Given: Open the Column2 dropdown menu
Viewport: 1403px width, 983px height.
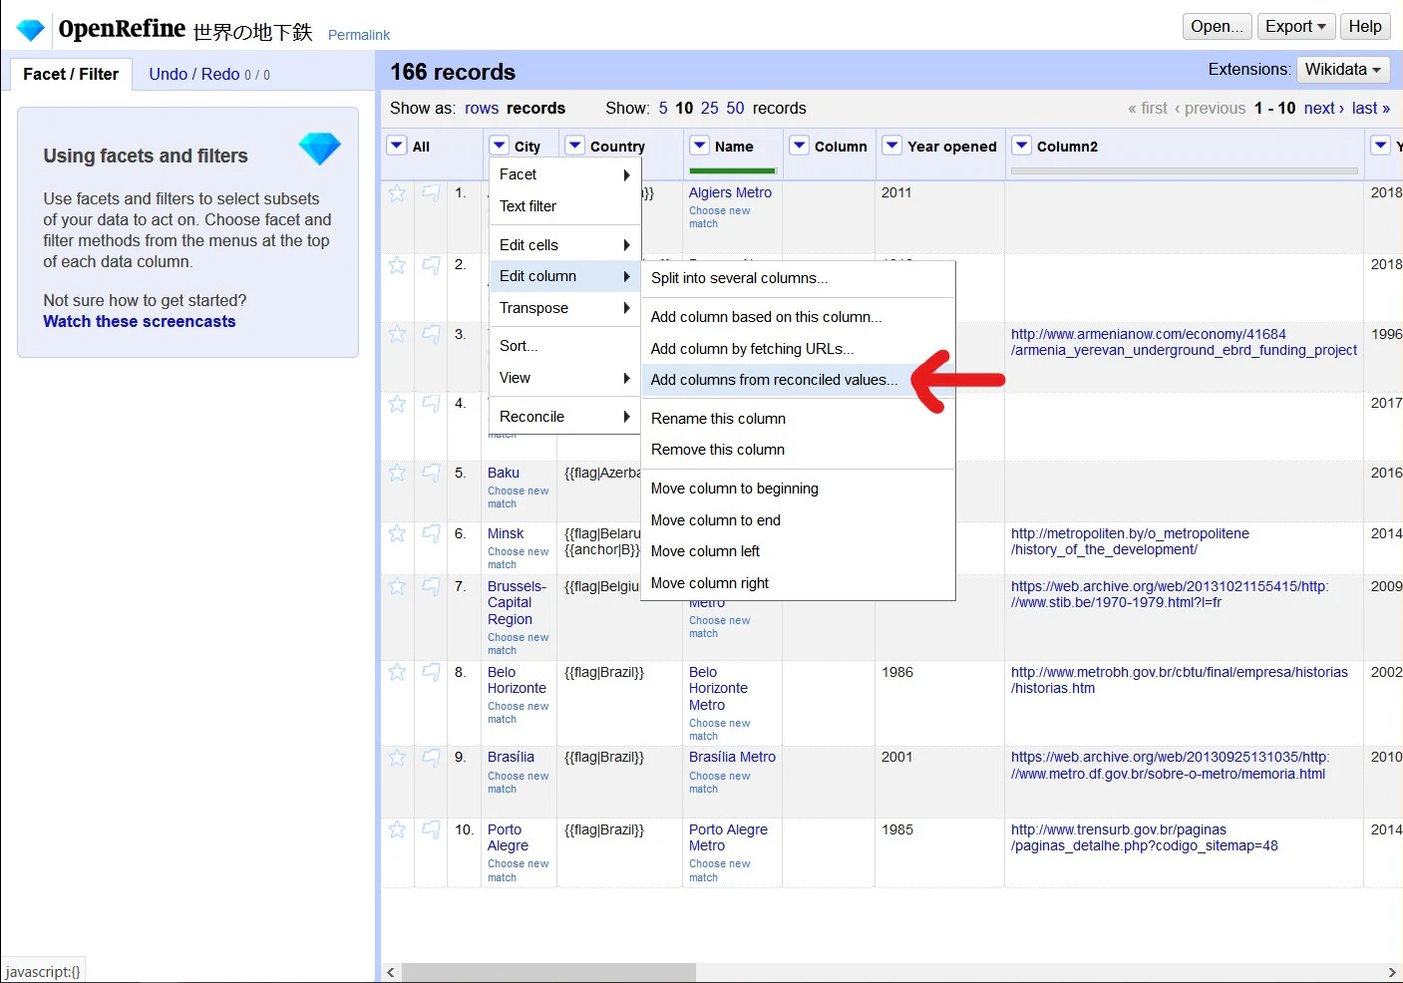Looking at the screenshot, I should pos(1022,146).
